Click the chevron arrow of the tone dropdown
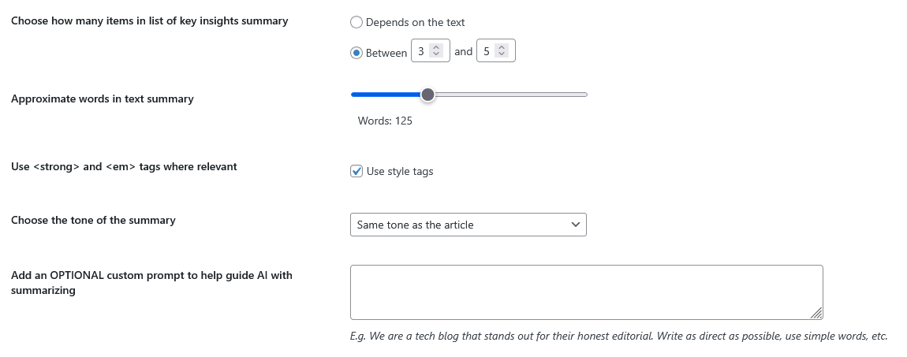Image resolution: width=907 pixels, height=357 pixels. click(574, 225)
